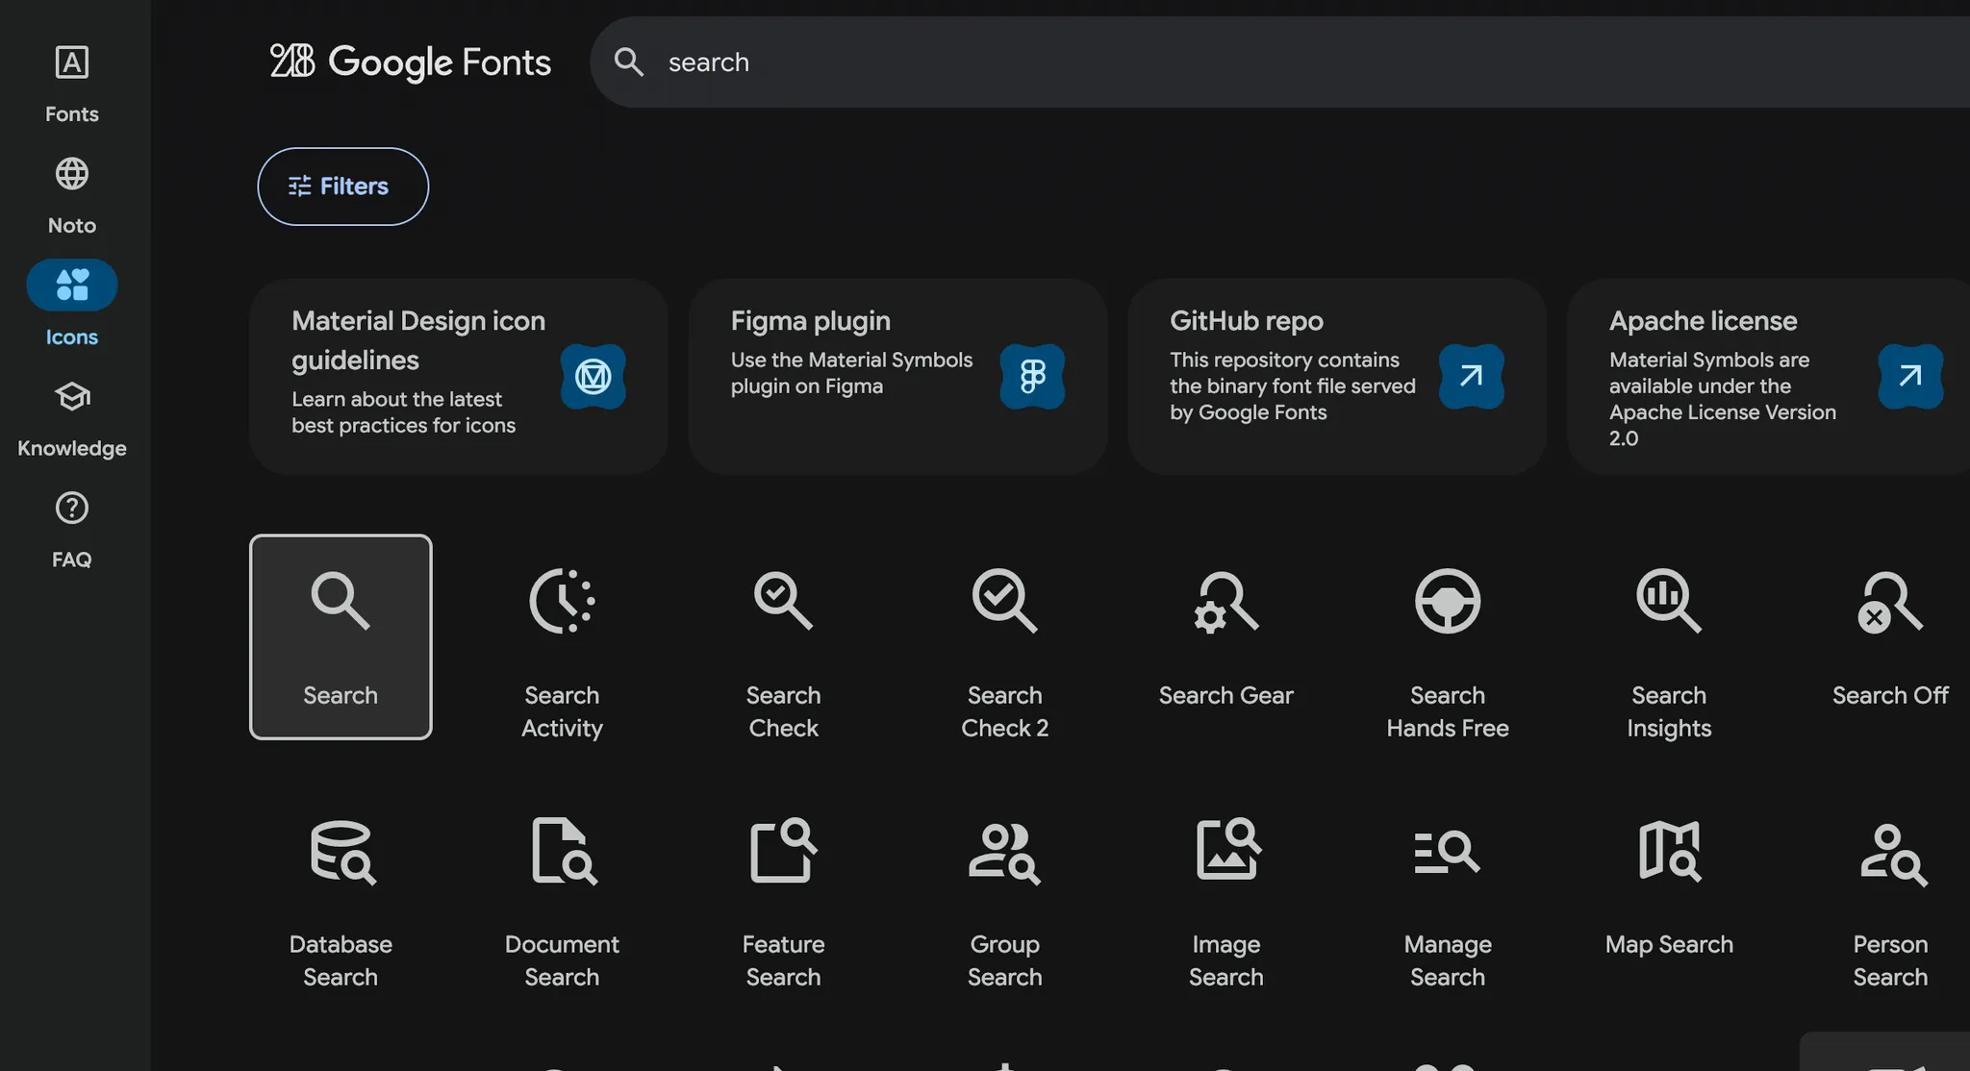Select the Search Activity icon
This screenshot has height=1071, width=1970.
pyautogui.click(x=562, y=636)
